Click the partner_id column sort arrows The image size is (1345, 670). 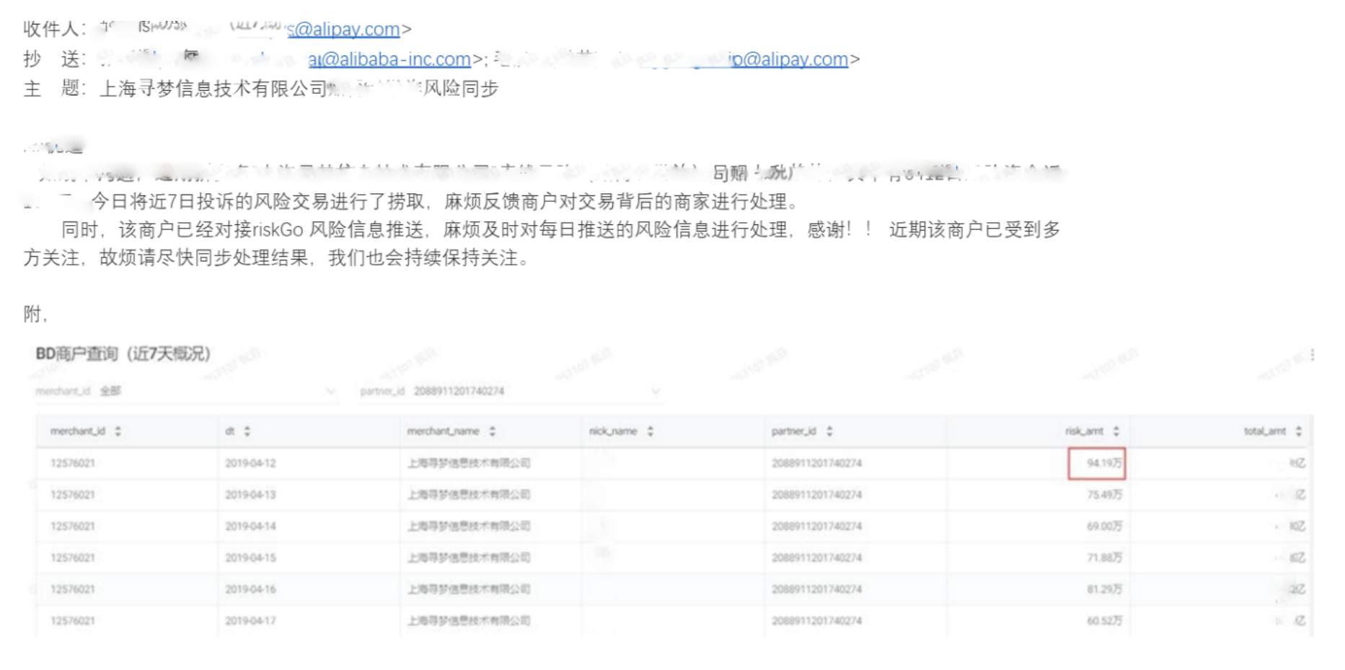click(x=829, y=431)
